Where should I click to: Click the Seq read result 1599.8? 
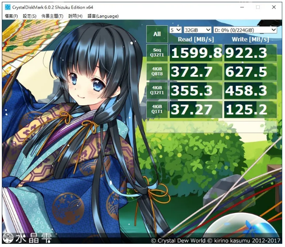coord(196,53)
